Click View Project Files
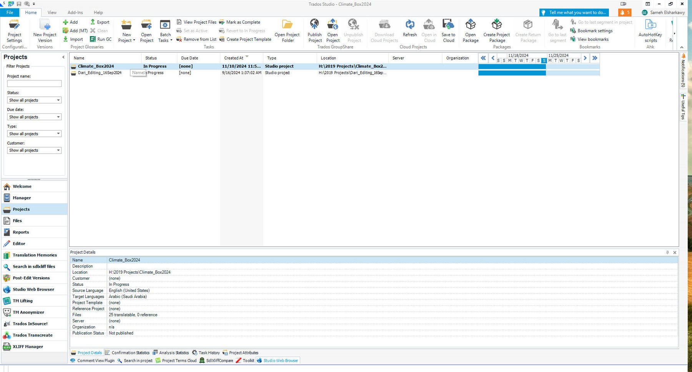The image size is (692, 372). [x=196, y=22]
